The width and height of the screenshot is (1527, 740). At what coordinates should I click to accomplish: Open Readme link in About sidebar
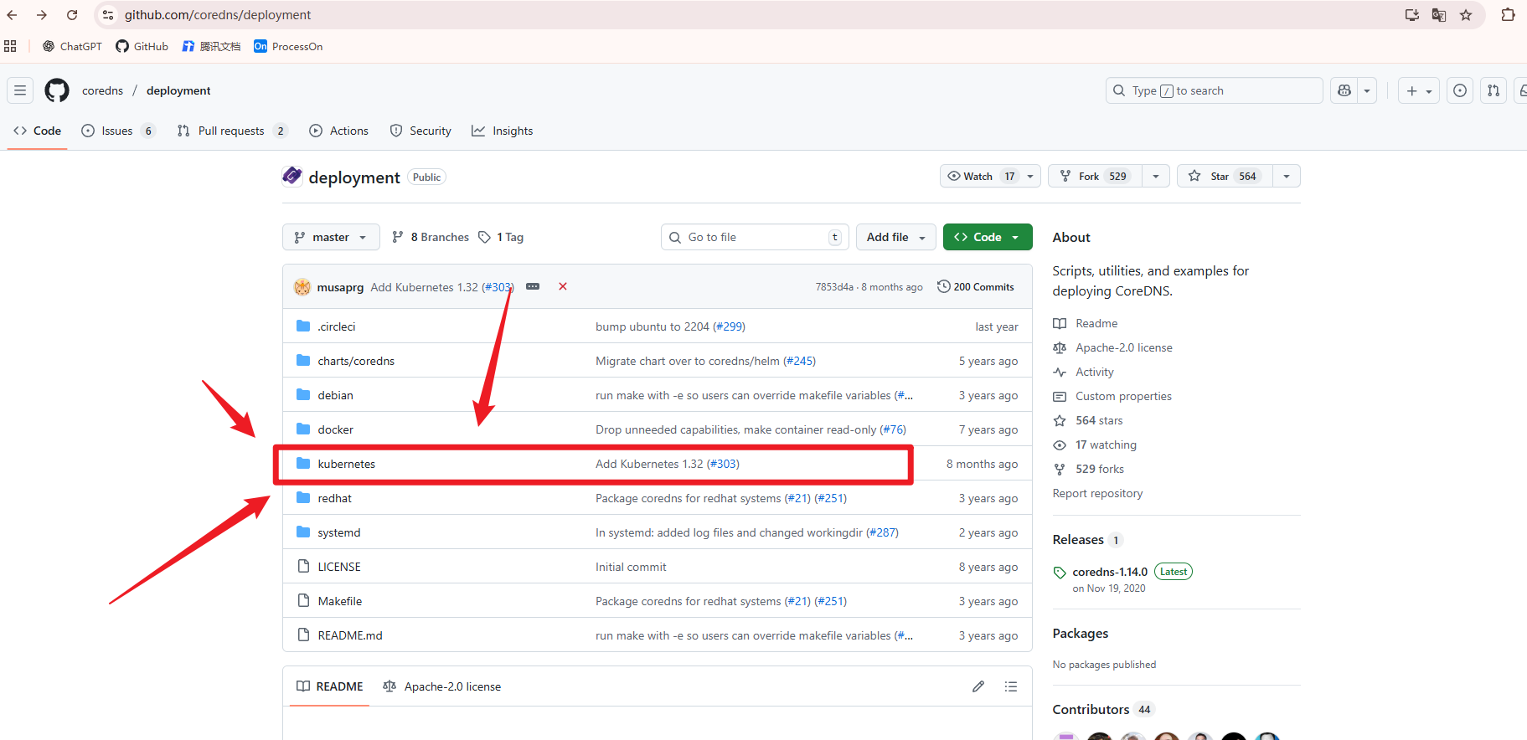point(1096,323)
